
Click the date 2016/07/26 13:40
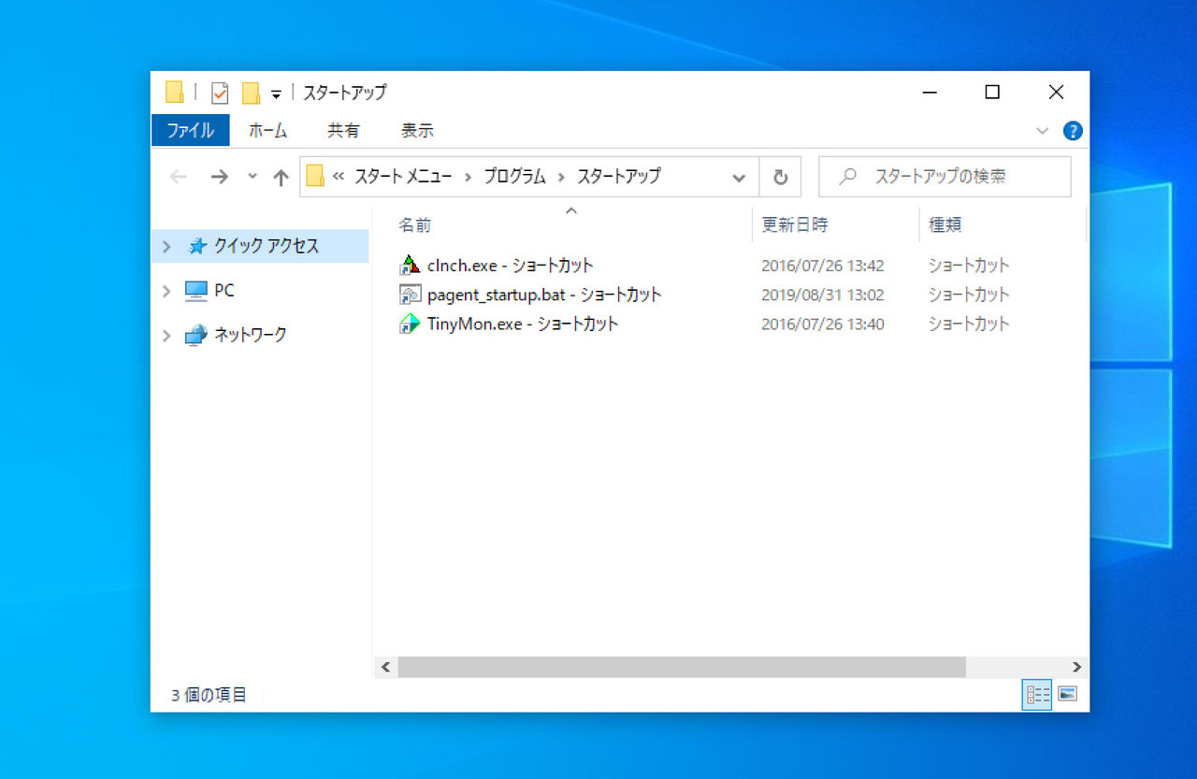(x=823, y=324)
